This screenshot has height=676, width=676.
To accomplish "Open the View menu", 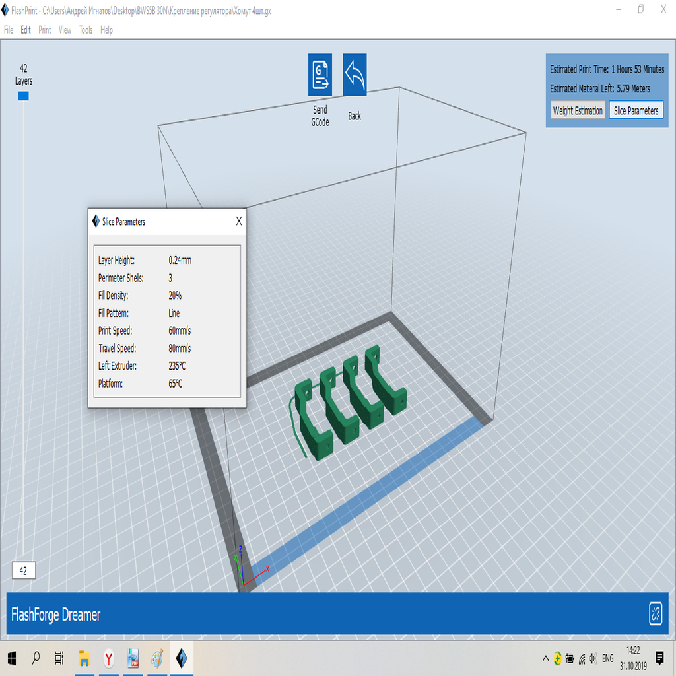I will (x=65, y=30).
